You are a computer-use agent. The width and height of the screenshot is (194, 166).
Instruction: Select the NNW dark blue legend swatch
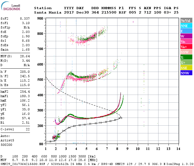pyautogui.click(x=186, y=73)
